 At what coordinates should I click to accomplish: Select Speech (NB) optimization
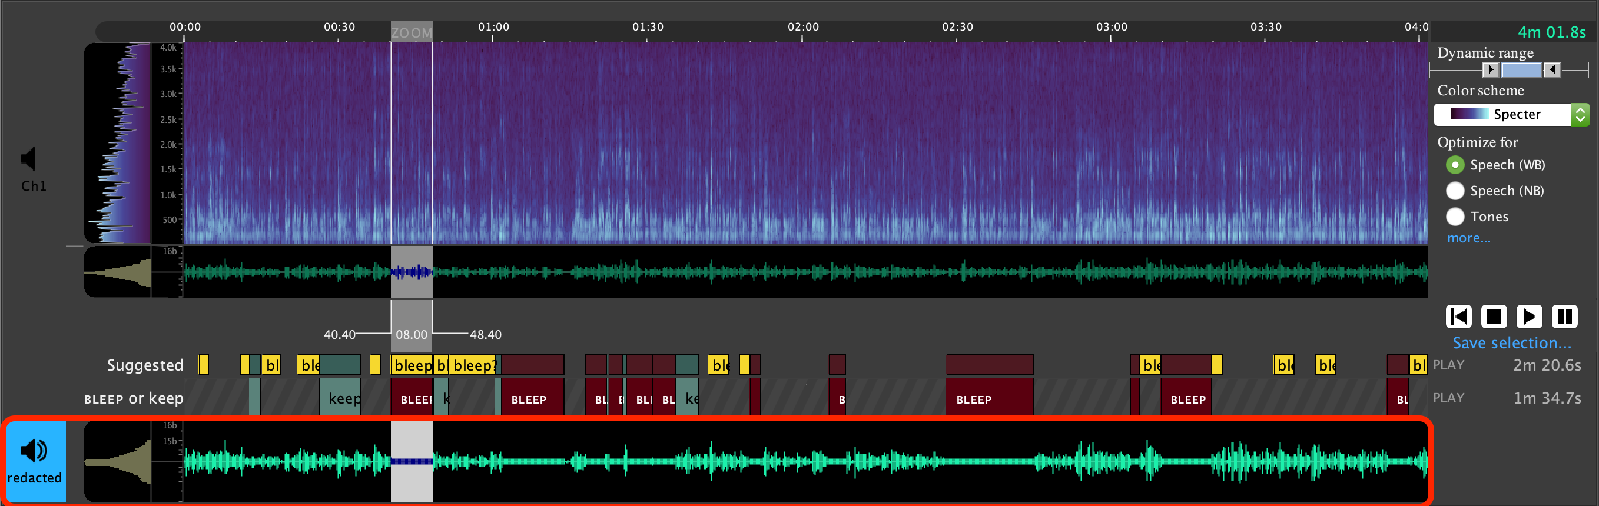pos(1454,191)
